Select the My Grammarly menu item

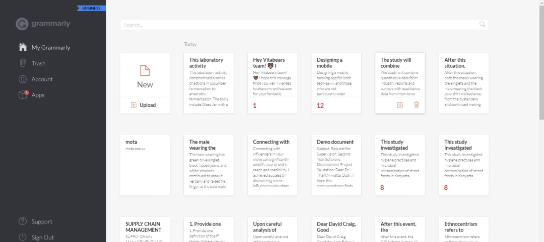51,47
